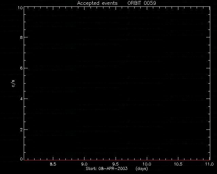Click the x-axis tick label 9.5
The height and width of the screenshot is (174, 217).
pyautogui.click(x=115, y=164)
